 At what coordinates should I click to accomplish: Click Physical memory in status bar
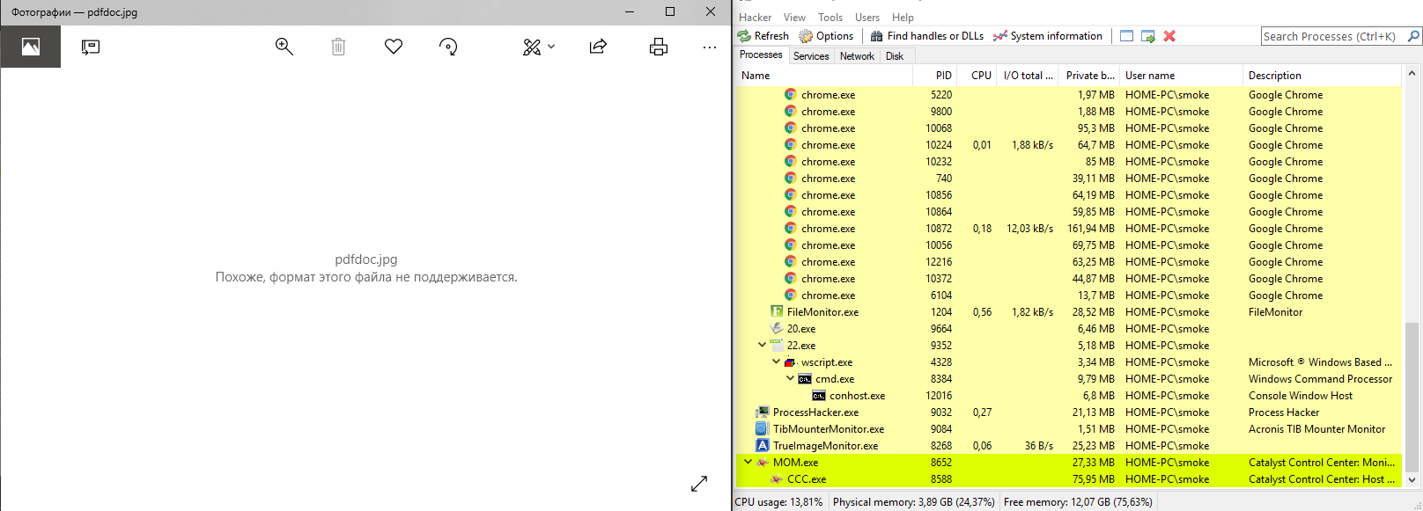click(913, 502)
